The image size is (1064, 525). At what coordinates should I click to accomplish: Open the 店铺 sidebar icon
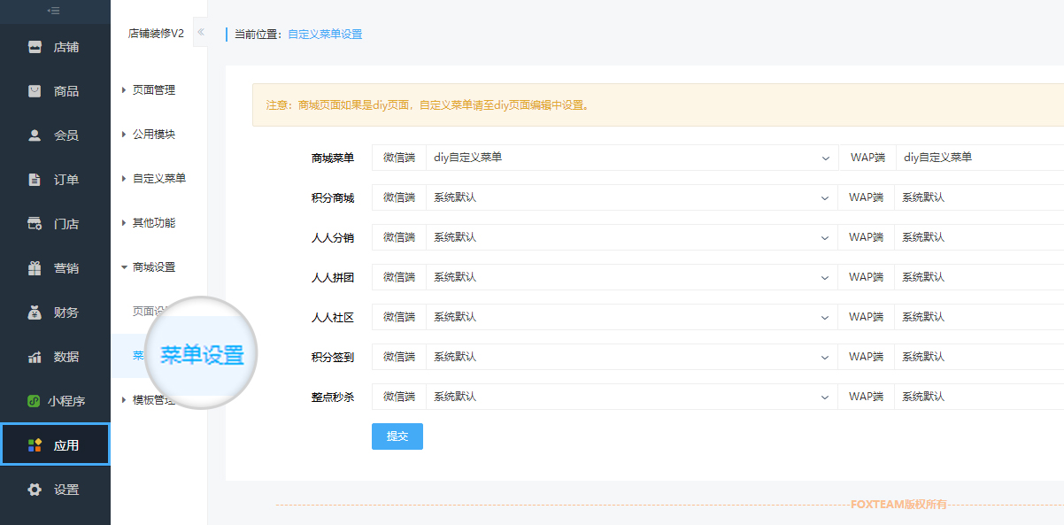click(x=55, y=46)
